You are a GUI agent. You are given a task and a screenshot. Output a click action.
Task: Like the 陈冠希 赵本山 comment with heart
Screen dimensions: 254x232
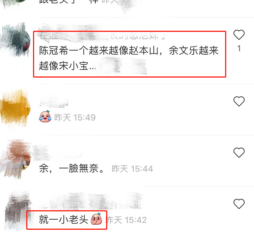239,35
